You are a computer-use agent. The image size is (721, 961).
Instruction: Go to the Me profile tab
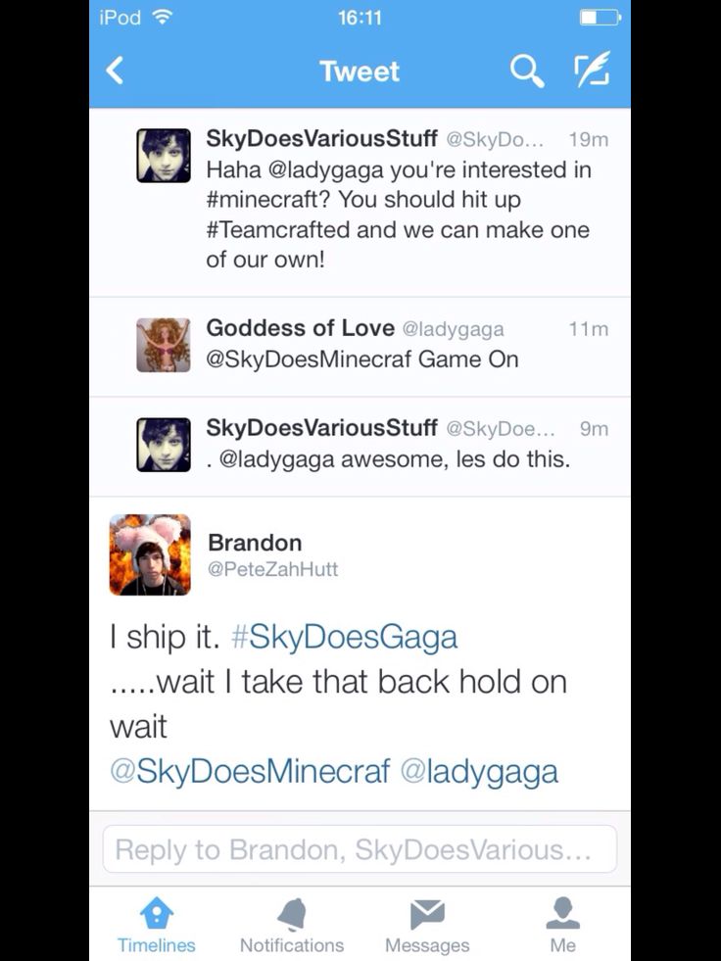pos(563,925)
